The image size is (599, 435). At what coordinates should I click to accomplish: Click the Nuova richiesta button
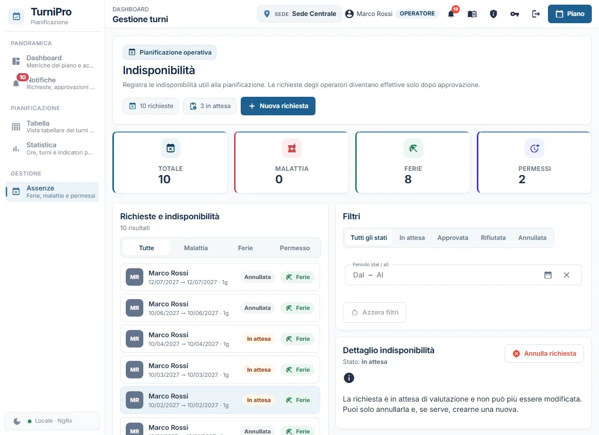(278, 106)
